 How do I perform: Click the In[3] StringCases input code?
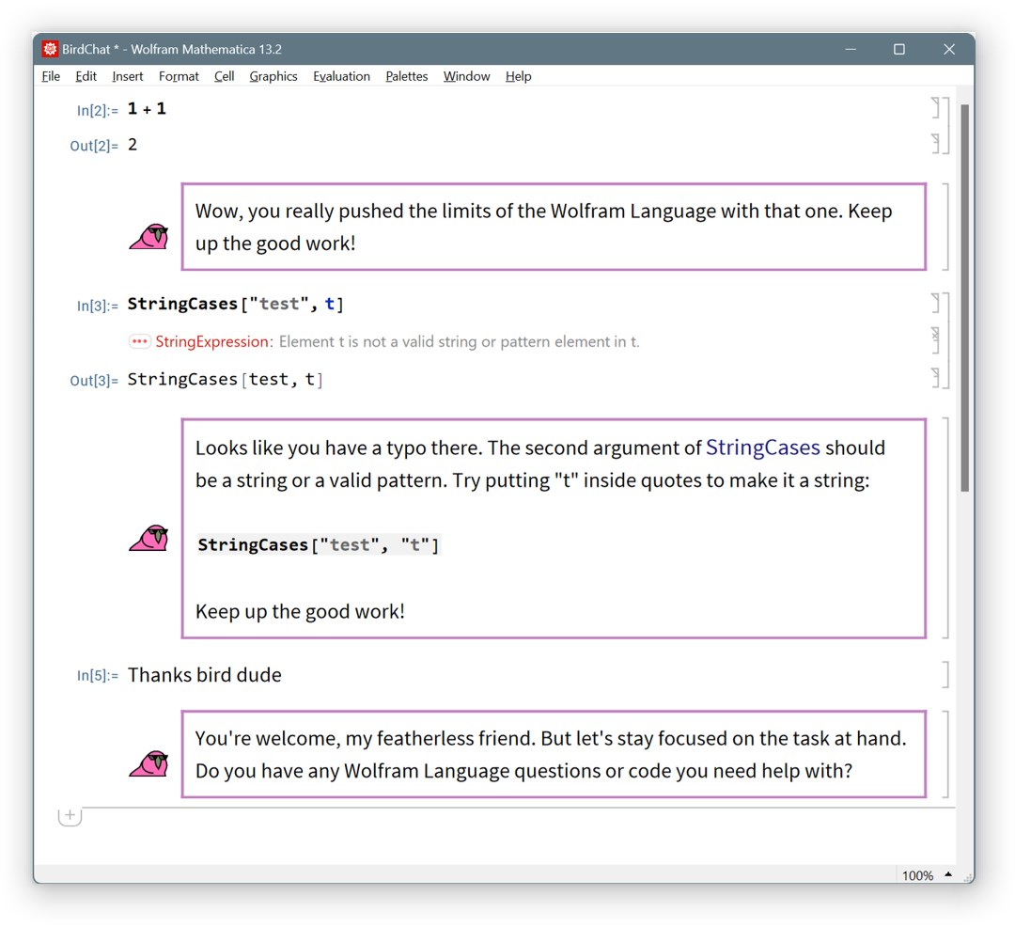(x=235, y=304)
